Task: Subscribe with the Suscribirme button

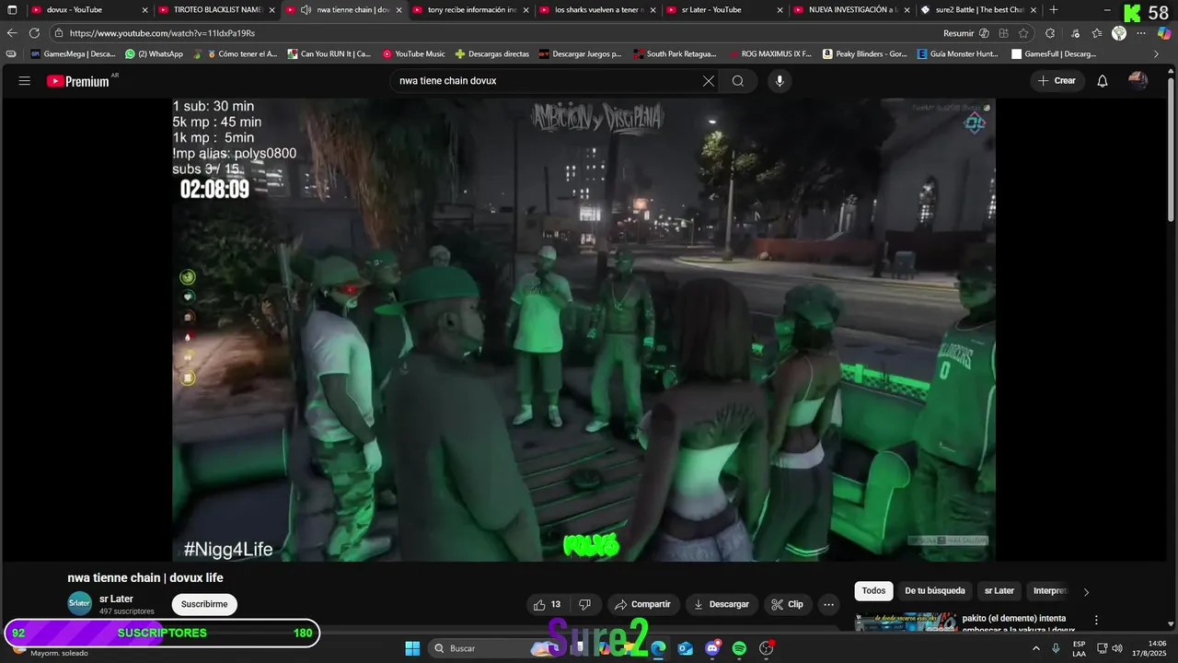Action: pos(204,605)
